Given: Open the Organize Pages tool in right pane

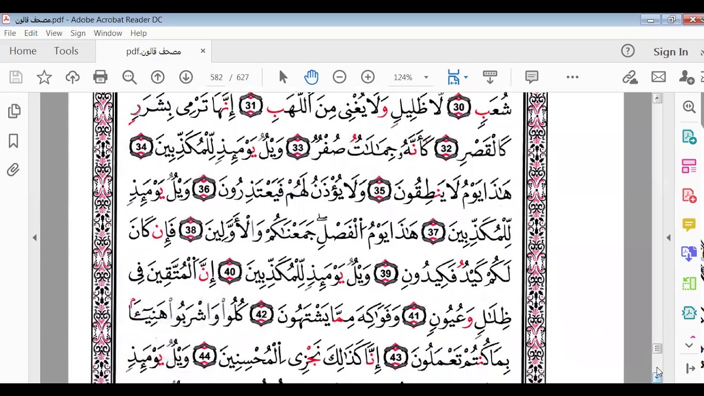Looking at the screenshot, I should click(689, 166).
